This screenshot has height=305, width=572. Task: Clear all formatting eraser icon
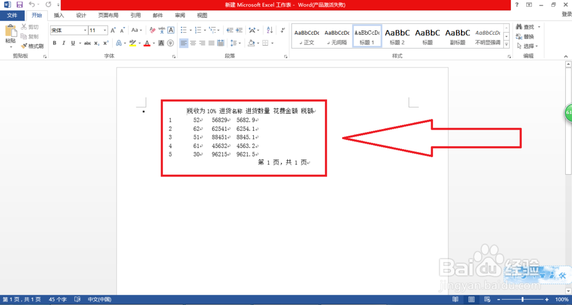tap(153, 30)
